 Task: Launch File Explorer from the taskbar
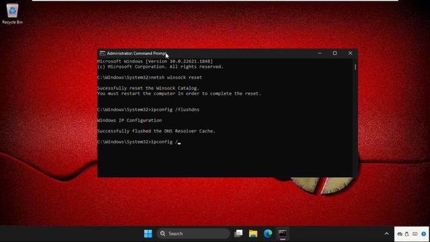(x=253, y=233)
